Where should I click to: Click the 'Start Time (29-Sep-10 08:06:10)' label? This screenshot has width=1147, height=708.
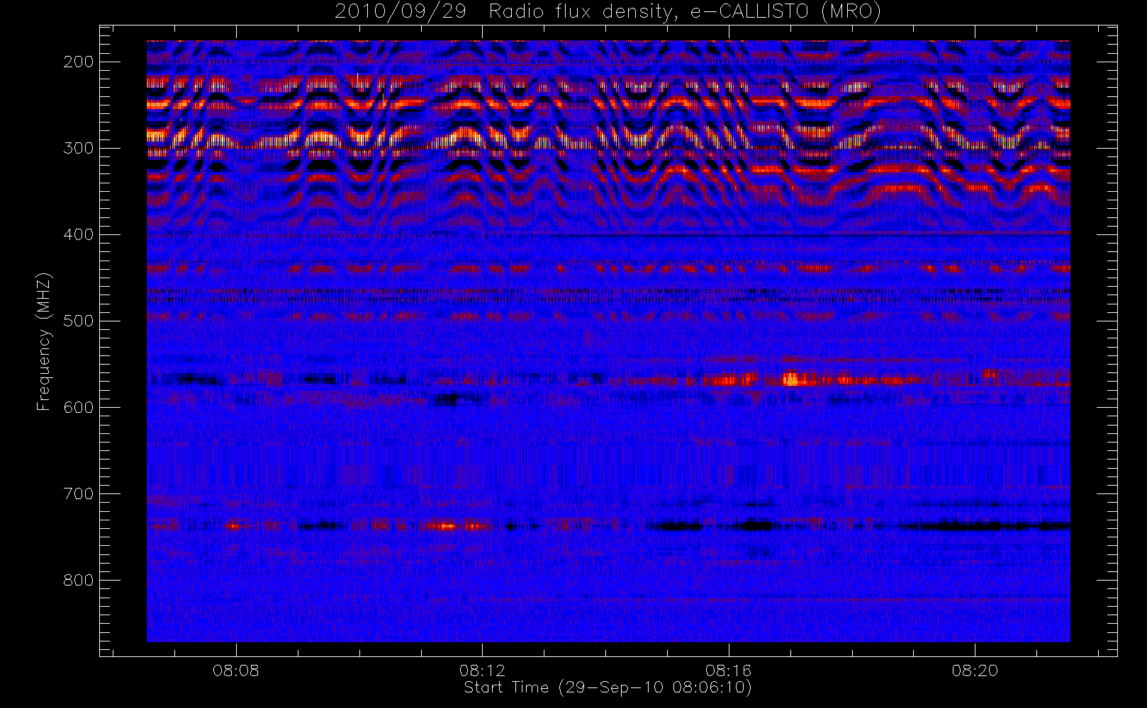608,687
